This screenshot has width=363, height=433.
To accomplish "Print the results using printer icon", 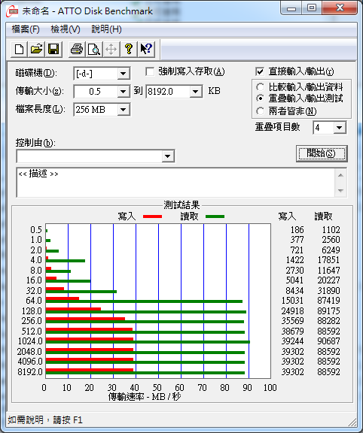I will pos(77,50).
